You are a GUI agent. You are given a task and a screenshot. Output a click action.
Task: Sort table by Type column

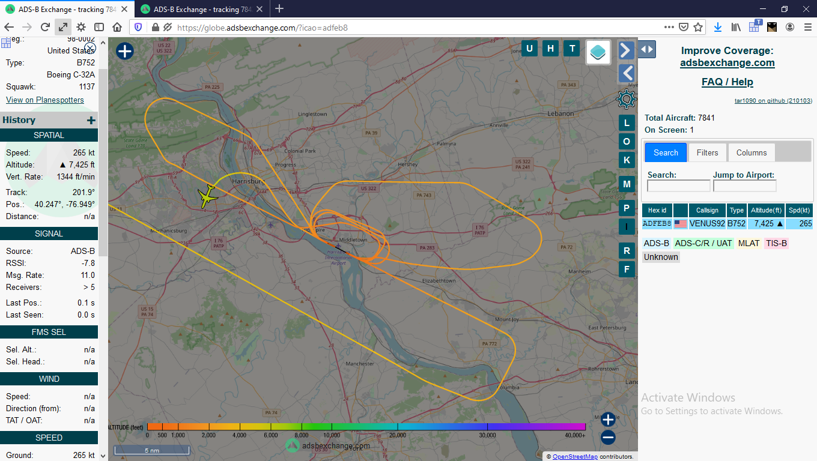[x=737, y=210]
